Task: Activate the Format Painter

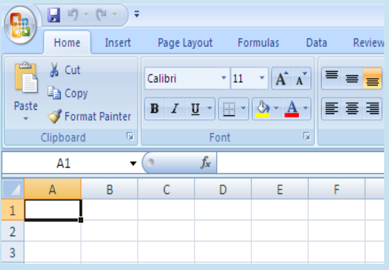Action: pos(89,116)
